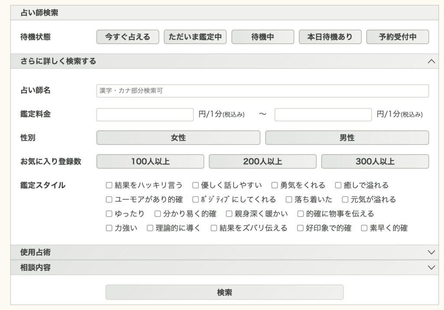
Task: Select the 理論的に導く checkbox
Action: coord(150,228)
